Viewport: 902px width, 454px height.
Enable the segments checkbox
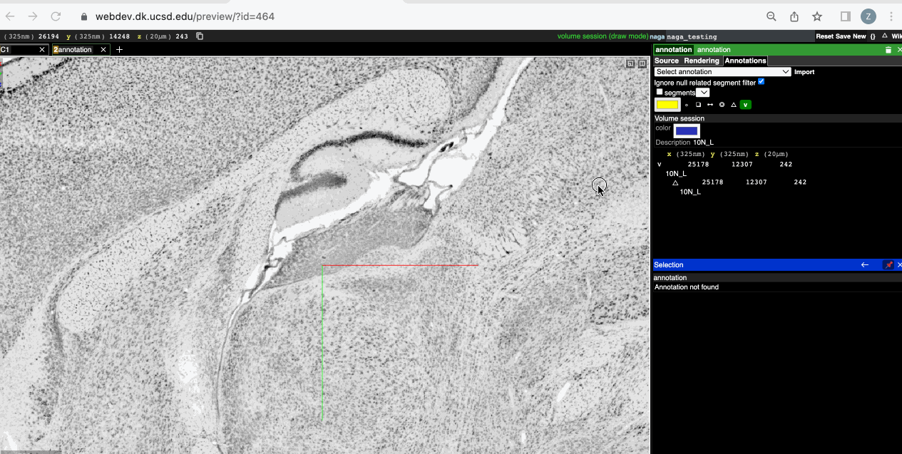660,92
